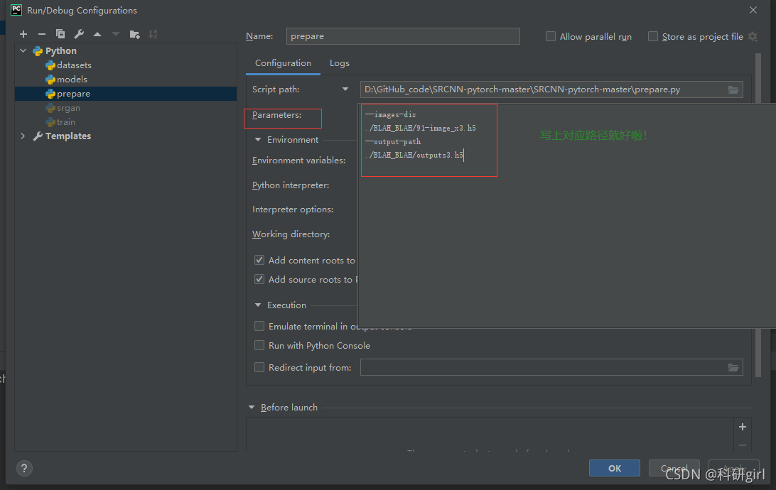Move configuration down with arrow

click(116, 34)
